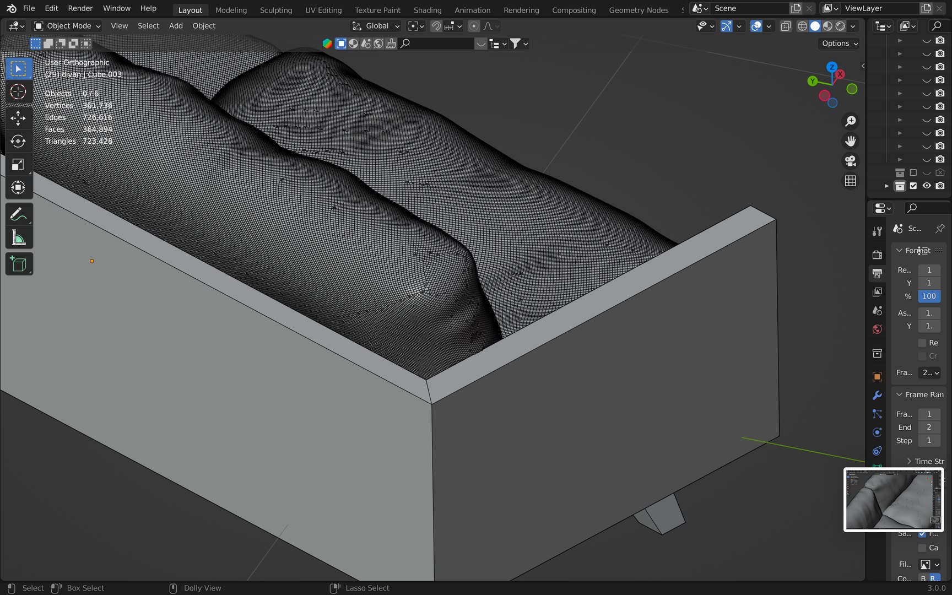
Task: Select the Annotate tool
Action: click(x=18, y=214)
